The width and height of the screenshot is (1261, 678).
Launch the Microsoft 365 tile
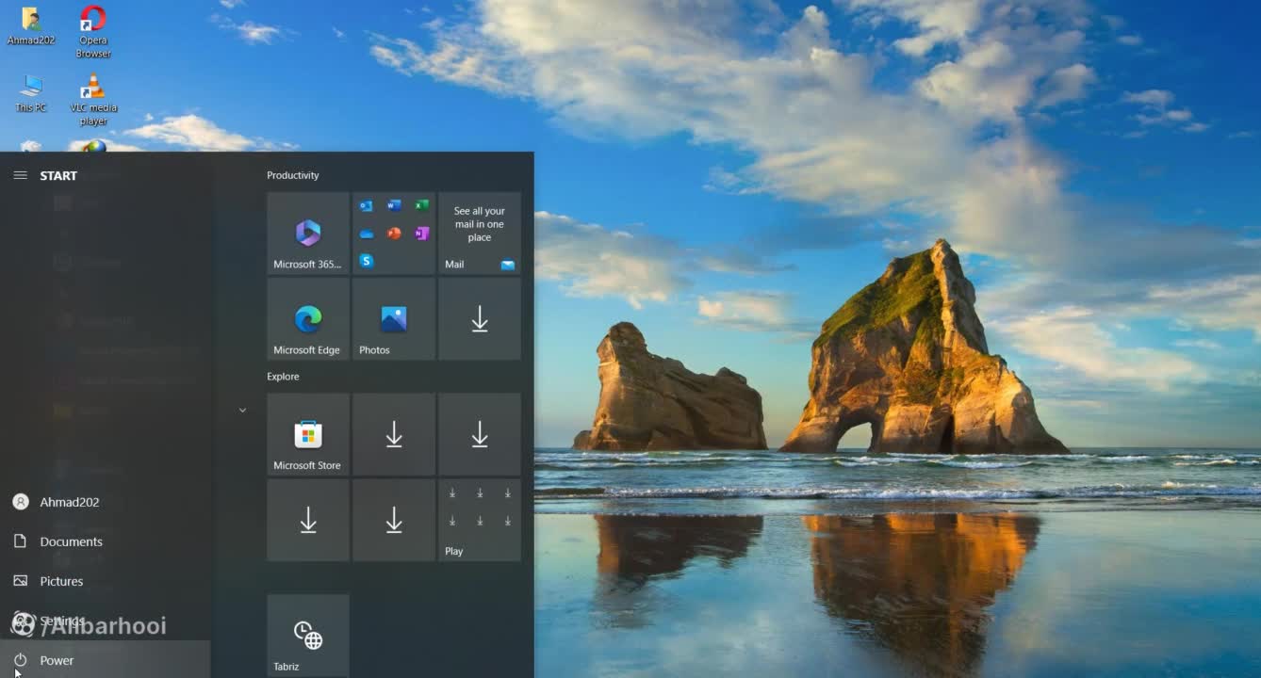click(308, 234)
